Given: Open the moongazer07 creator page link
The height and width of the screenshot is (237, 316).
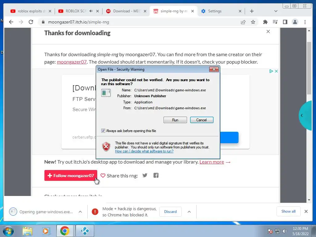Looking at the screenshot, I should pyautogui.click(x=72, y=62).
